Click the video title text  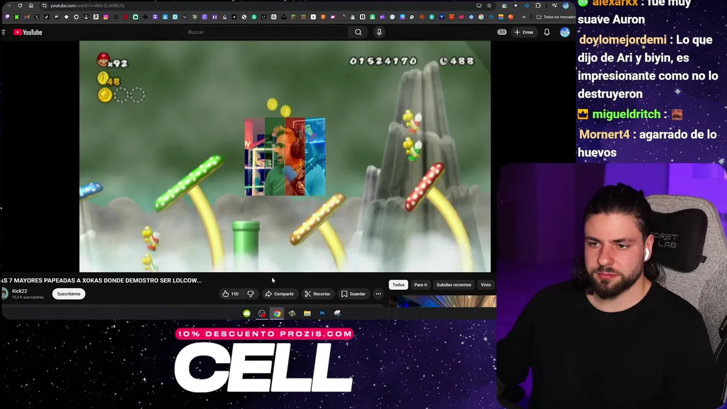[x=101, y=280]
